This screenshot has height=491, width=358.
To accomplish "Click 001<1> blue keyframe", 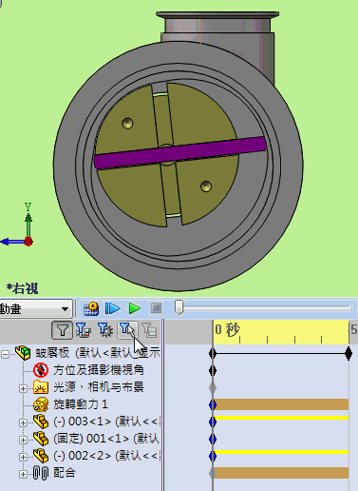I will click(213, 439).
